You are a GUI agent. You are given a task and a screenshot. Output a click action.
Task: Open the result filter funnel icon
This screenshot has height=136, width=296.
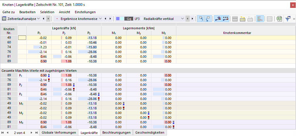[x=288, y=19]
